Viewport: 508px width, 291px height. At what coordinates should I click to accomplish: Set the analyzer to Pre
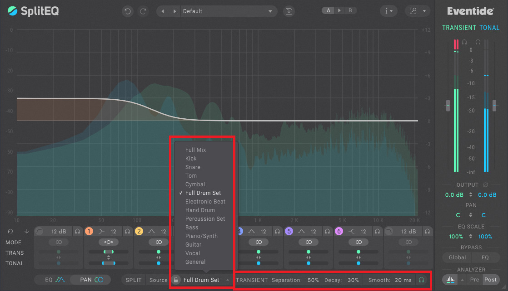[474, 280]
